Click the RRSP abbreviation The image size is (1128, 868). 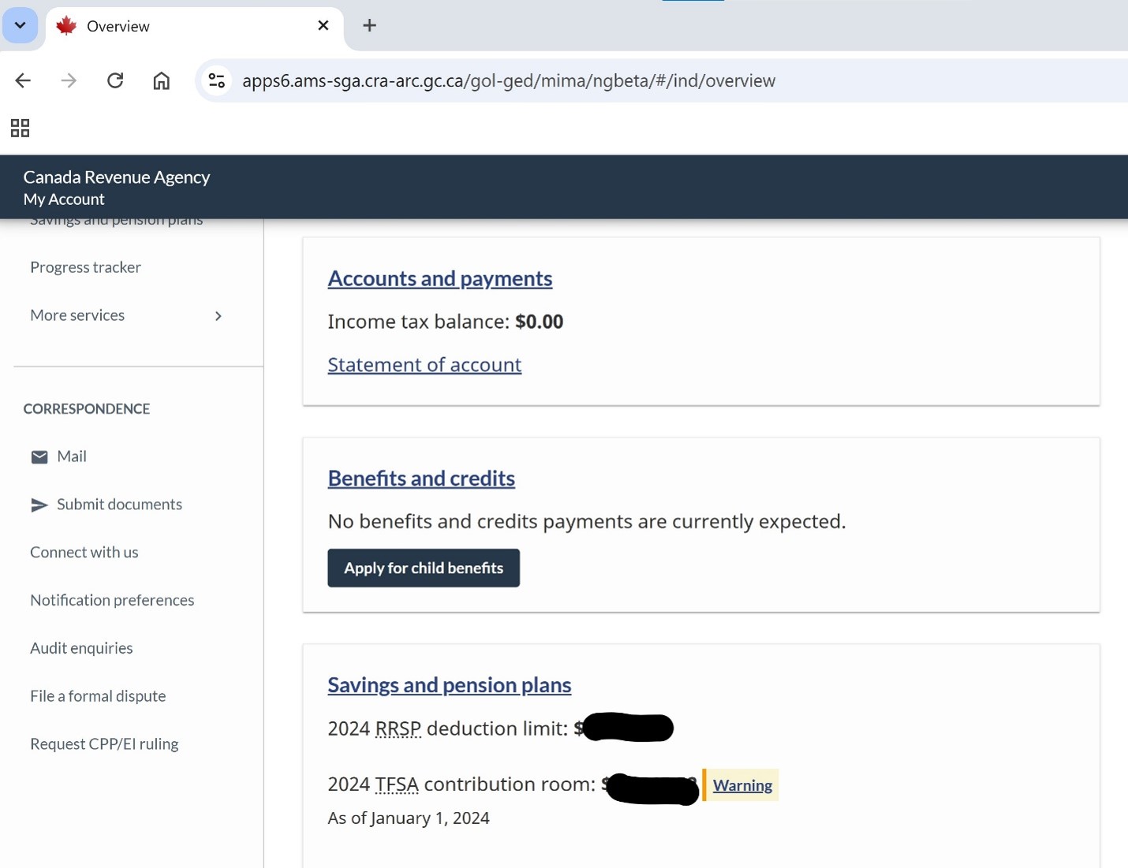pos(398,728)
